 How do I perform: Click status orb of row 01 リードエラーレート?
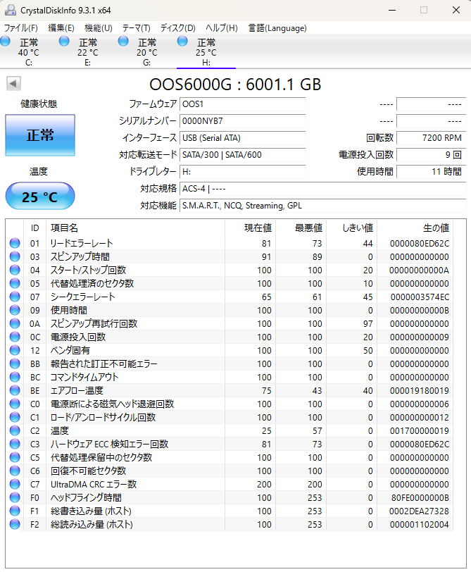(x=15, y=243)
